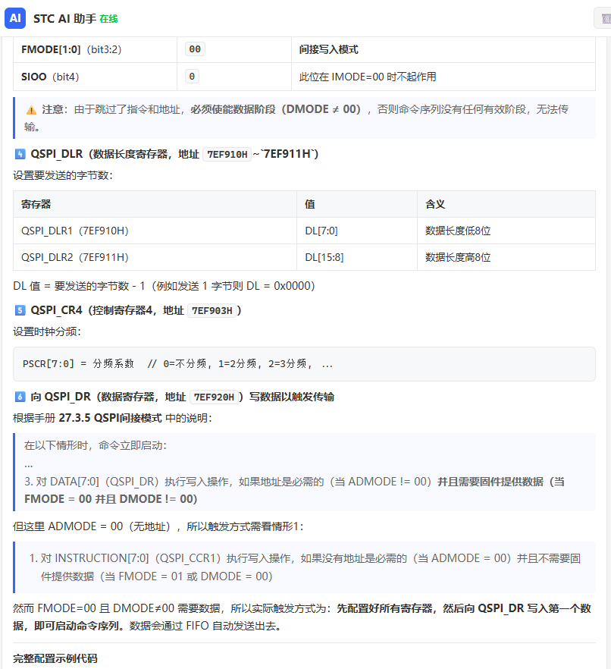Click the PSCR[7:0] code block
Image resolution: width=611 pixels, height=669 pixels.
[x=304, y=364]
